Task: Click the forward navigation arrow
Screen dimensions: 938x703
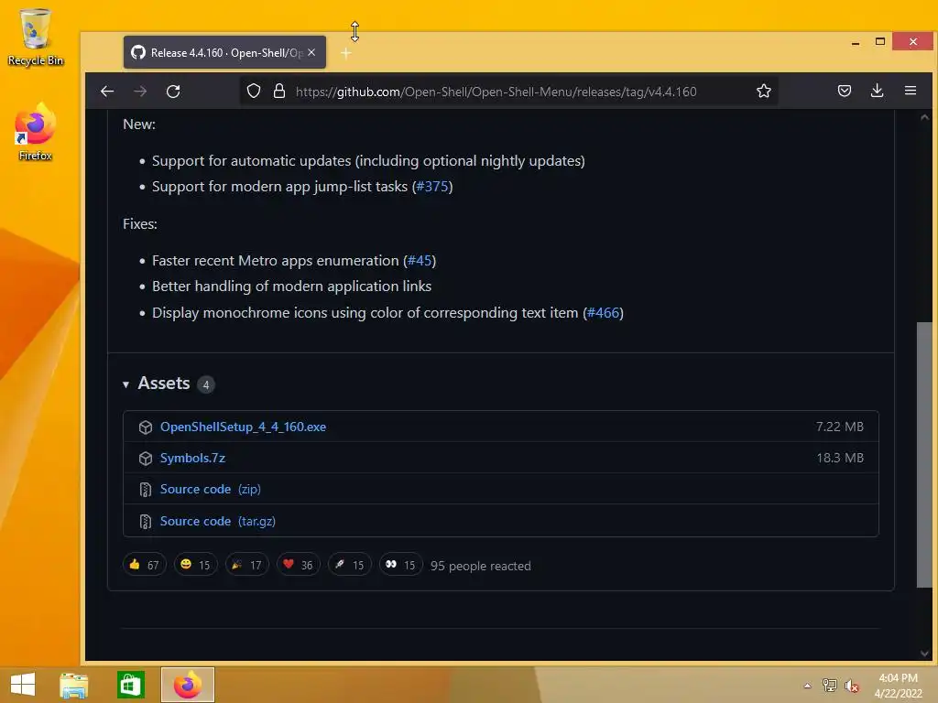Action: coord(140,92)
